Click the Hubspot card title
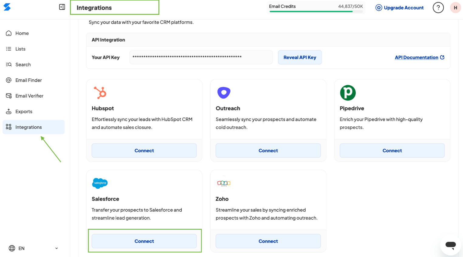 [103, 108]
